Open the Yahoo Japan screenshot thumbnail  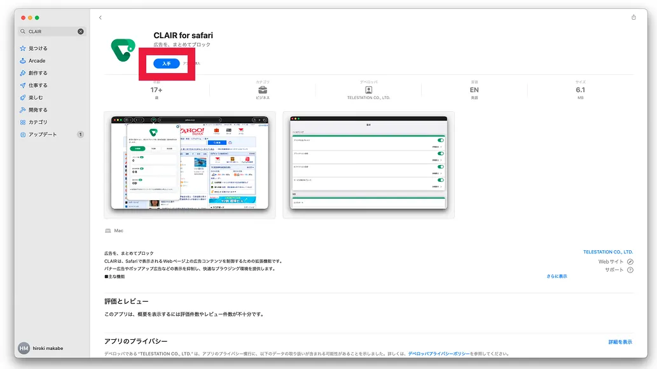tap(190, 165)
